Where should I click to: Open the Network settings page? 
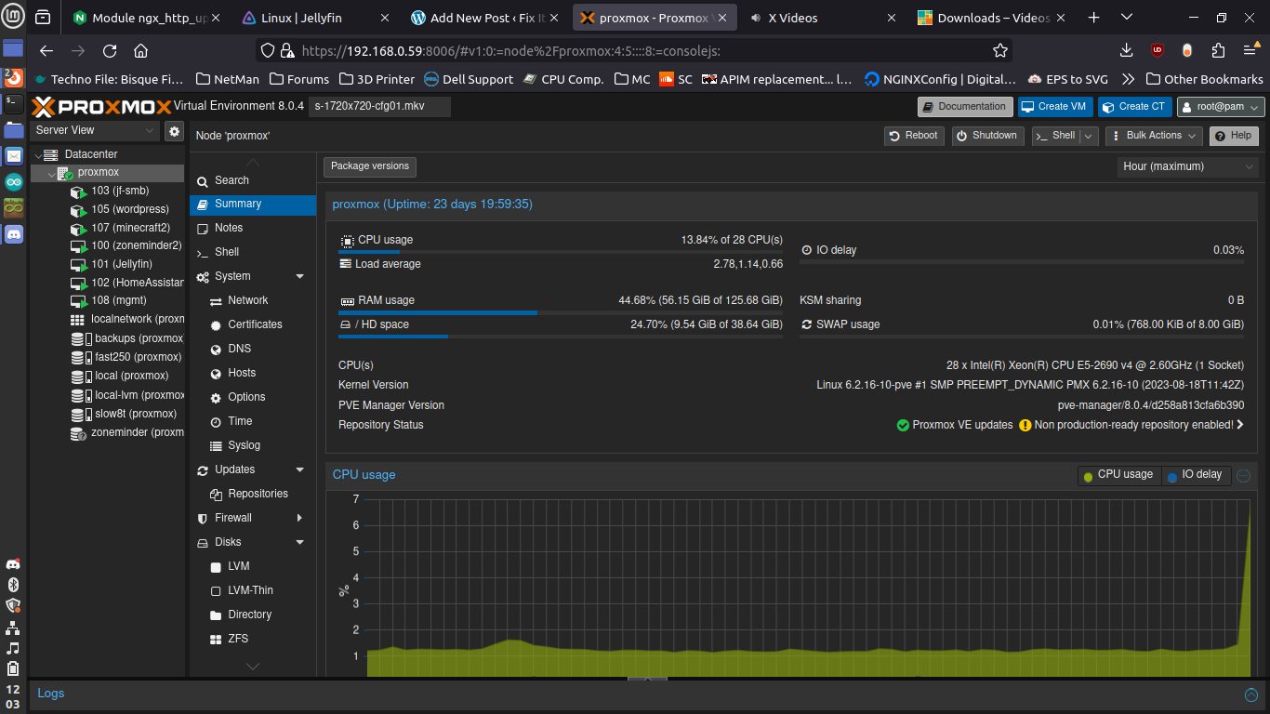coord(253,300)
